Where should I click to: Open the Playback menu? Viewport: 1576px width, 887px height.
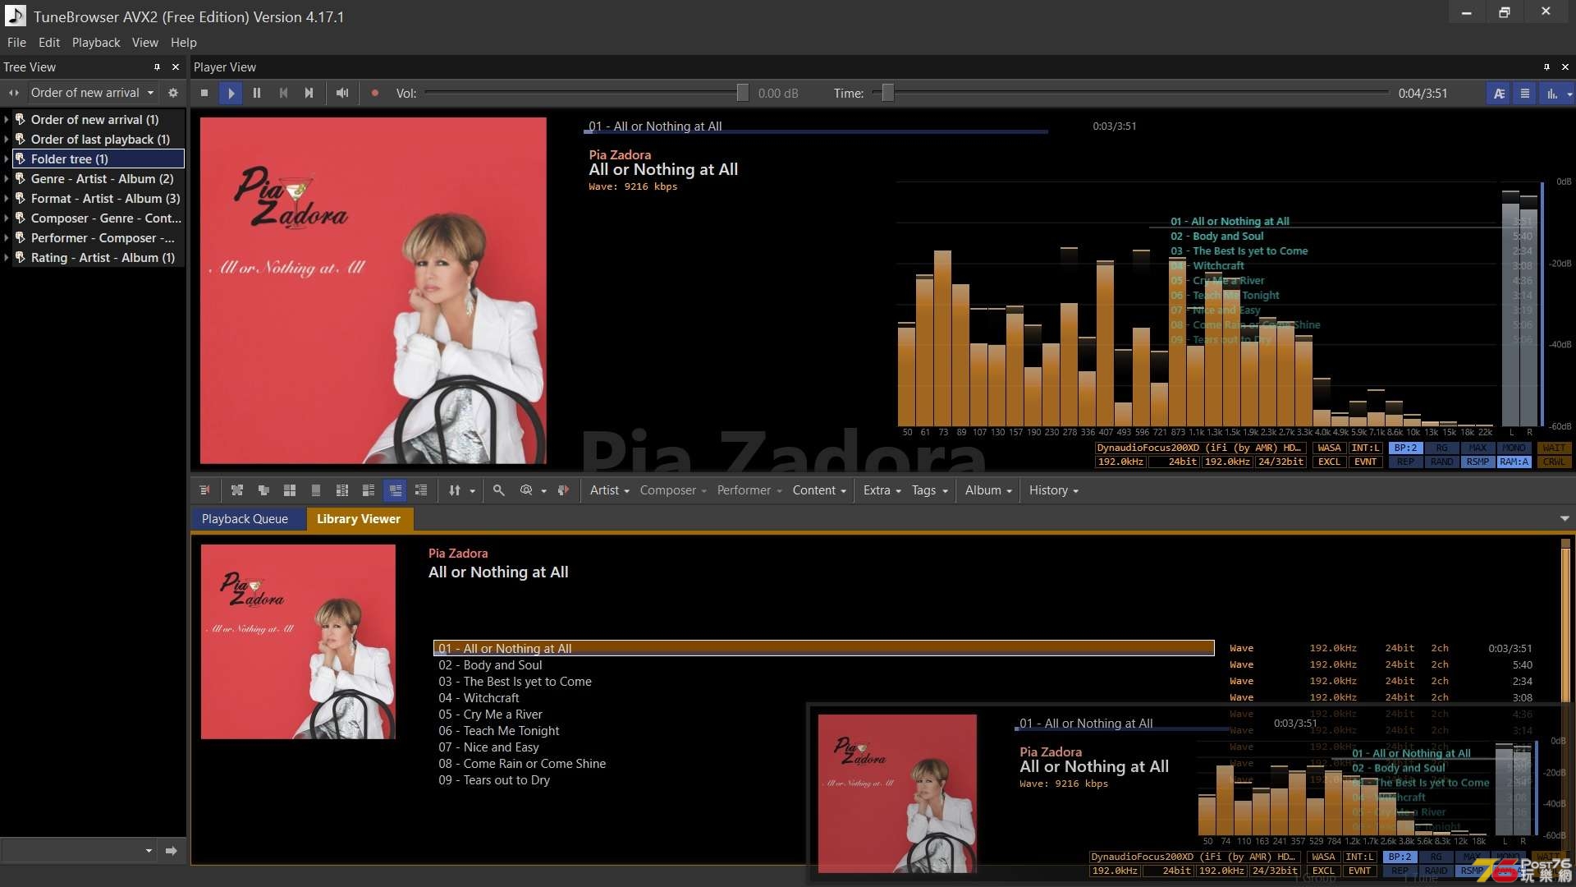96,43
